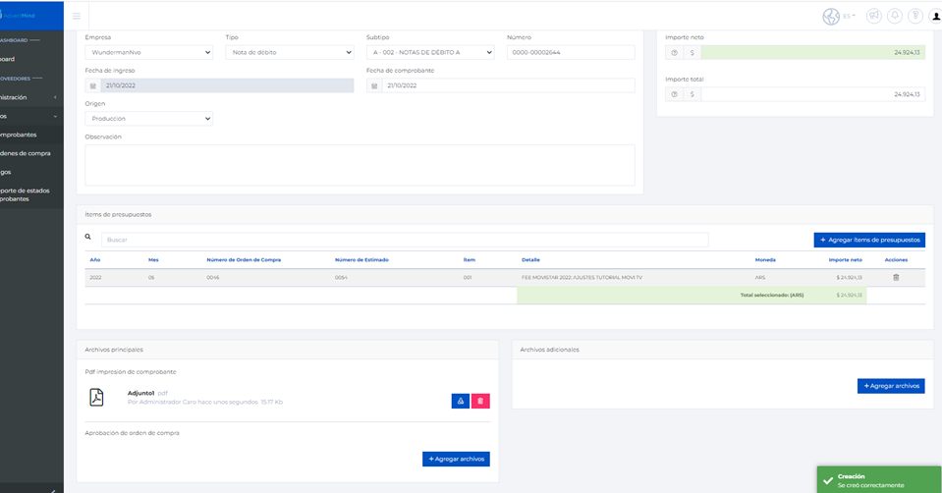Open Ordenes de compra in sidebar
The height and width of the screenshot is (493, 942).
pyautogui.click(x=26, y=153)
